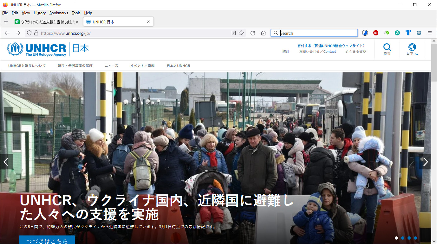
Task: Reload the page with the refresh icon
Action: tap(253, 33)
